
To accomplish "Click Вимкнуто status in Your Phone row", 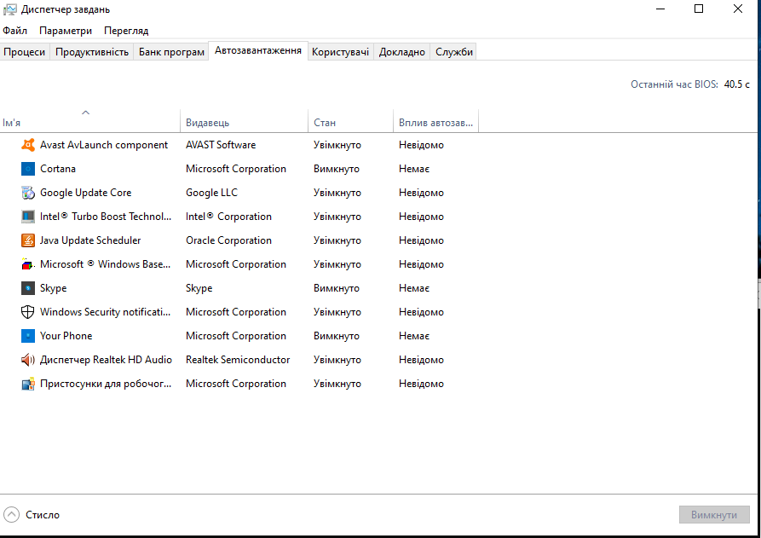I will 337,336.
